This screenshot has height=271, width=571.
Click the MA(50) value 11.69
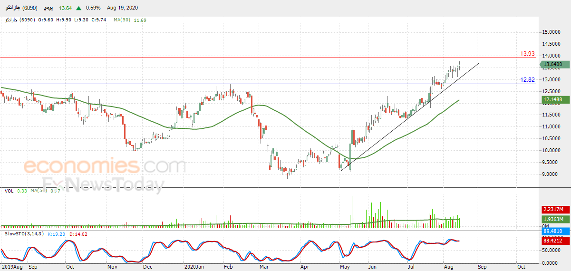(x=140, y=20)
